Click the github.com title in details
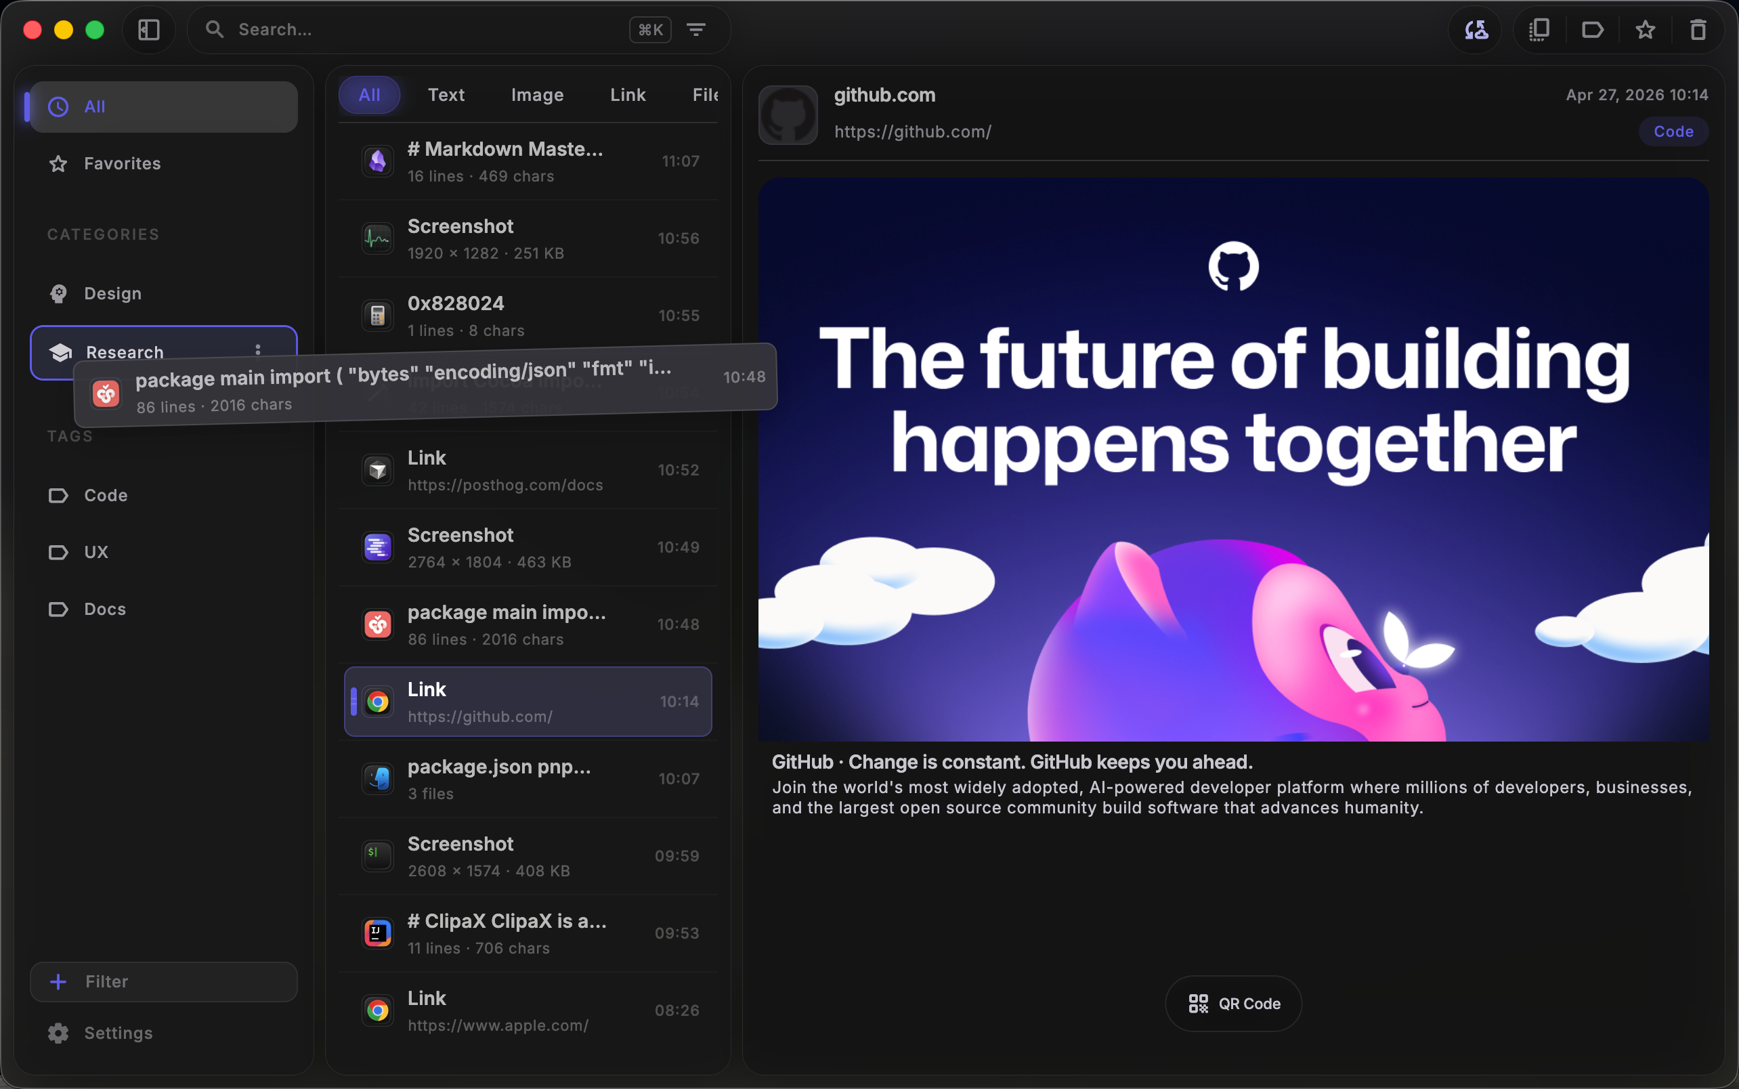Viewport: 1739px width, 1089px height. tap(884, 95)
